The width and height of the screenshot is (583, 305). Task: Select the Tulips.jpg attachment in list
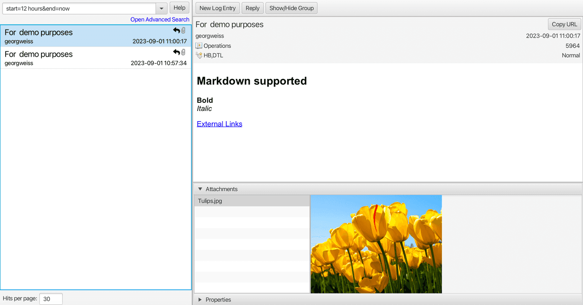[x=252, y=201]
